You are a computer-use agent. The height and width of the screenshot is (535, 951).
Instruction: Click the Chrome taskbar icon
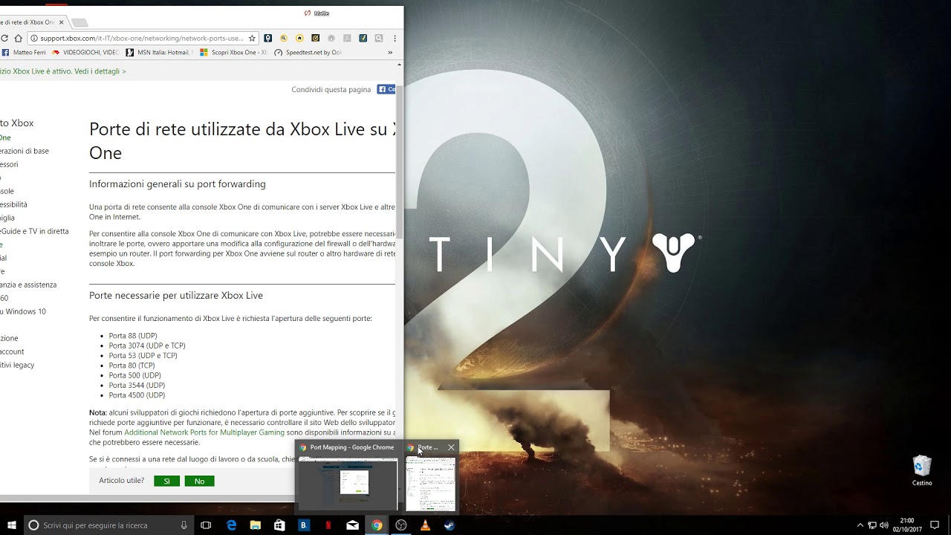pos(377,525)
